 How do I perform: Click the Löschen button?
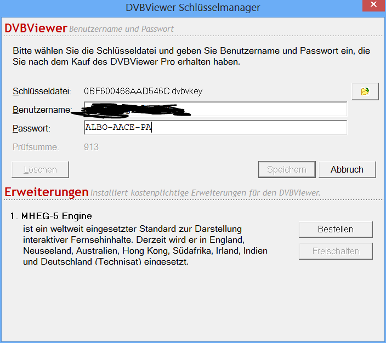[x=40, y=169]
